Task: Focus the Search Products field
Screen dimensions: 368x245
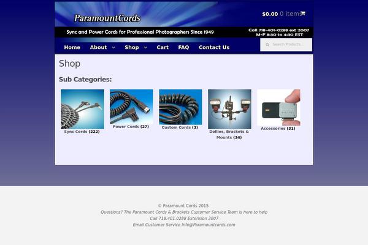Action: pos(286,45)
